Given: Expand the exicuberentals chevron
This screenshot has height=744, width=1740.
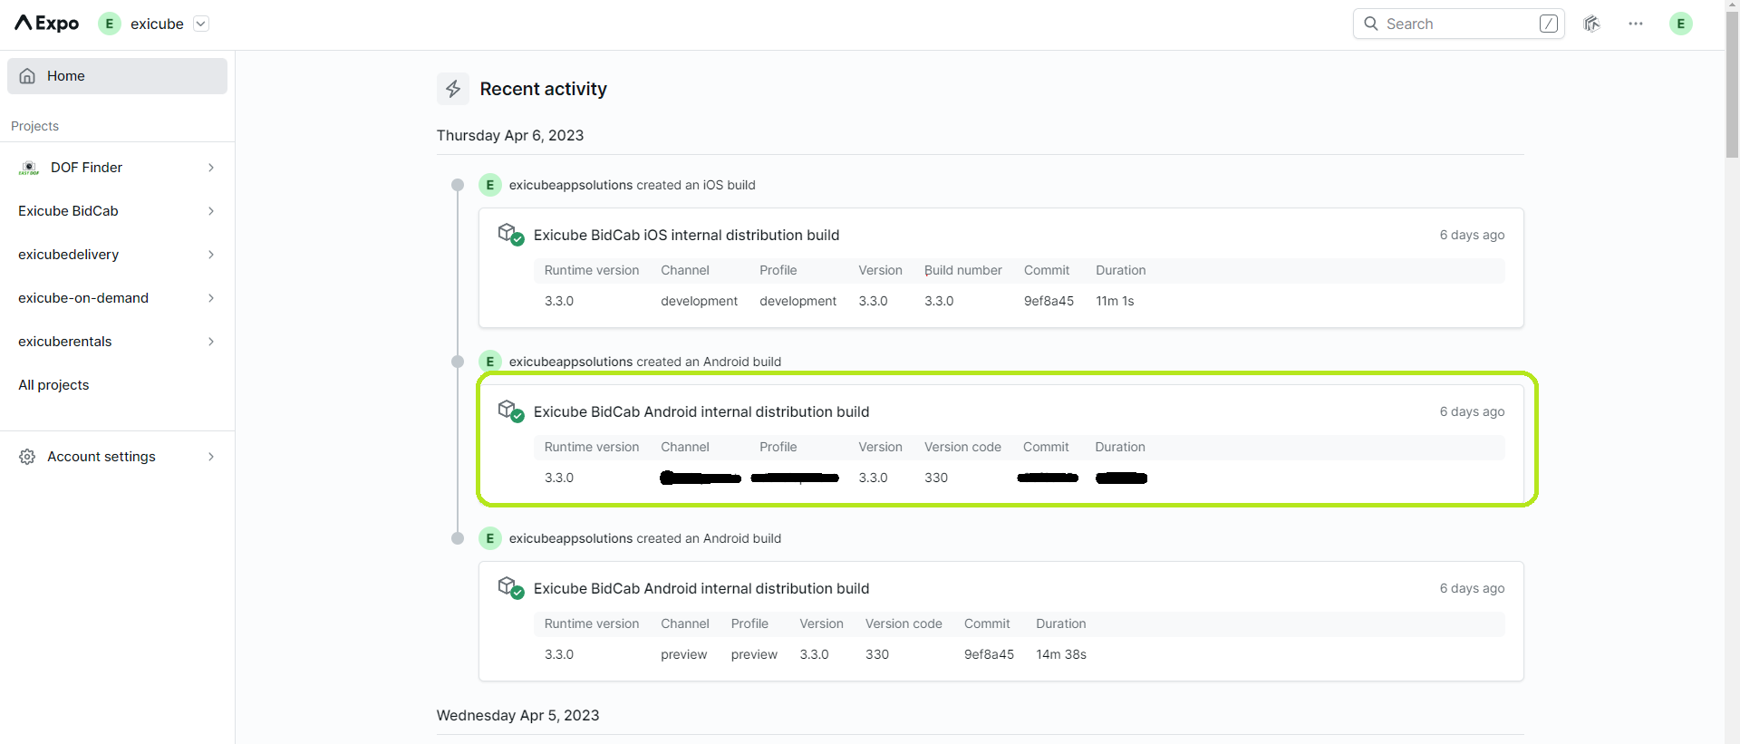Looking at the screenshot, I should point(211,342).
